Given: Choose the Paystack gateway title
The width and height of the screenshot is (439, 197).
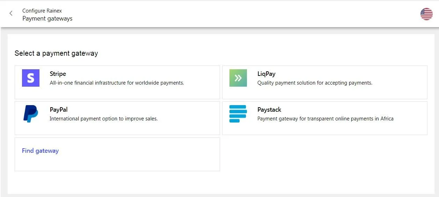Looking at the screenshot, I should 269,110.
